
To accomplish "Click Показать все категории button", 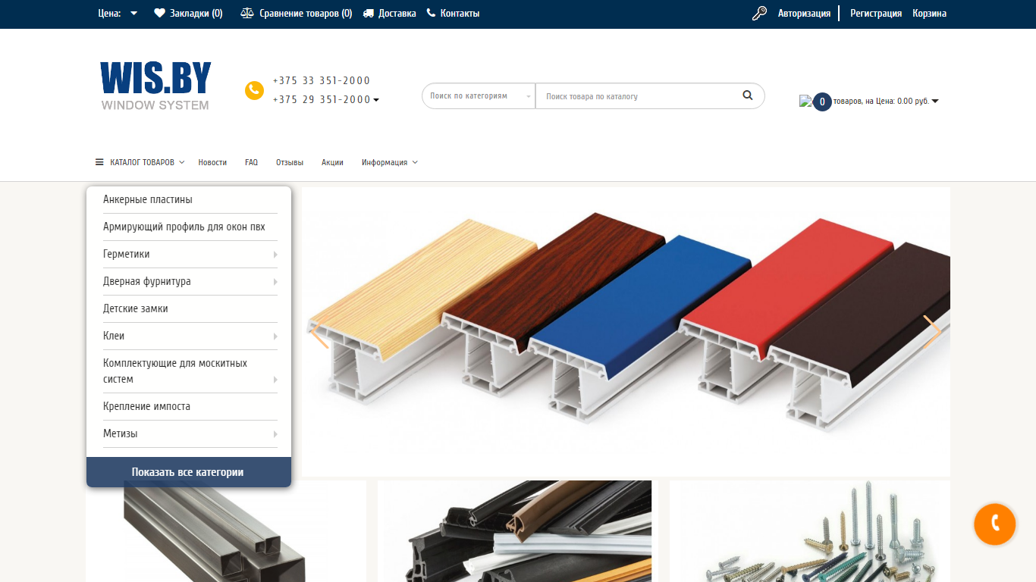I will (x=189, y=472).
